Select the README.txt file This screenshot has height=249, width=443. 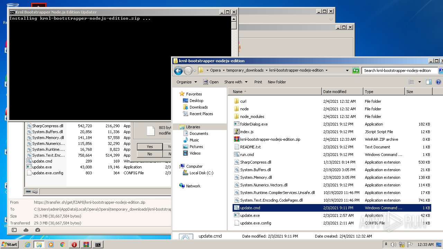click(x=250, y=147)
